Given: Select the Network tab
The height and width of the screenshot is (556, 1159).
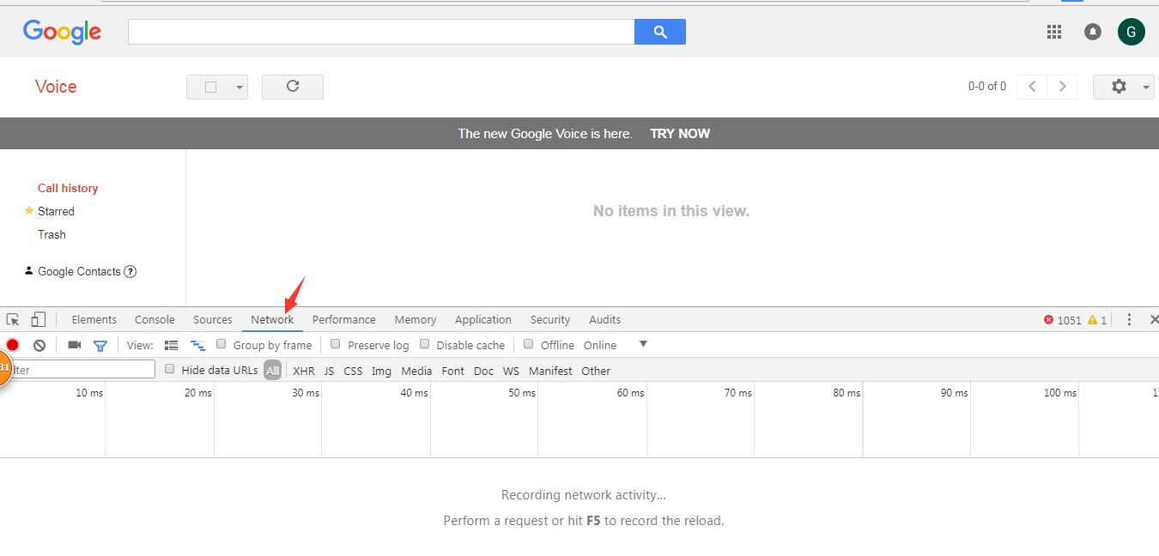Looking at the screenshot, I should point(272,319).
